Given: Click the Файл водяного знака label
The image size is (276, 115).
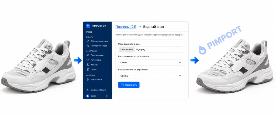Looking at the screenshot, I should pos(129,44).
